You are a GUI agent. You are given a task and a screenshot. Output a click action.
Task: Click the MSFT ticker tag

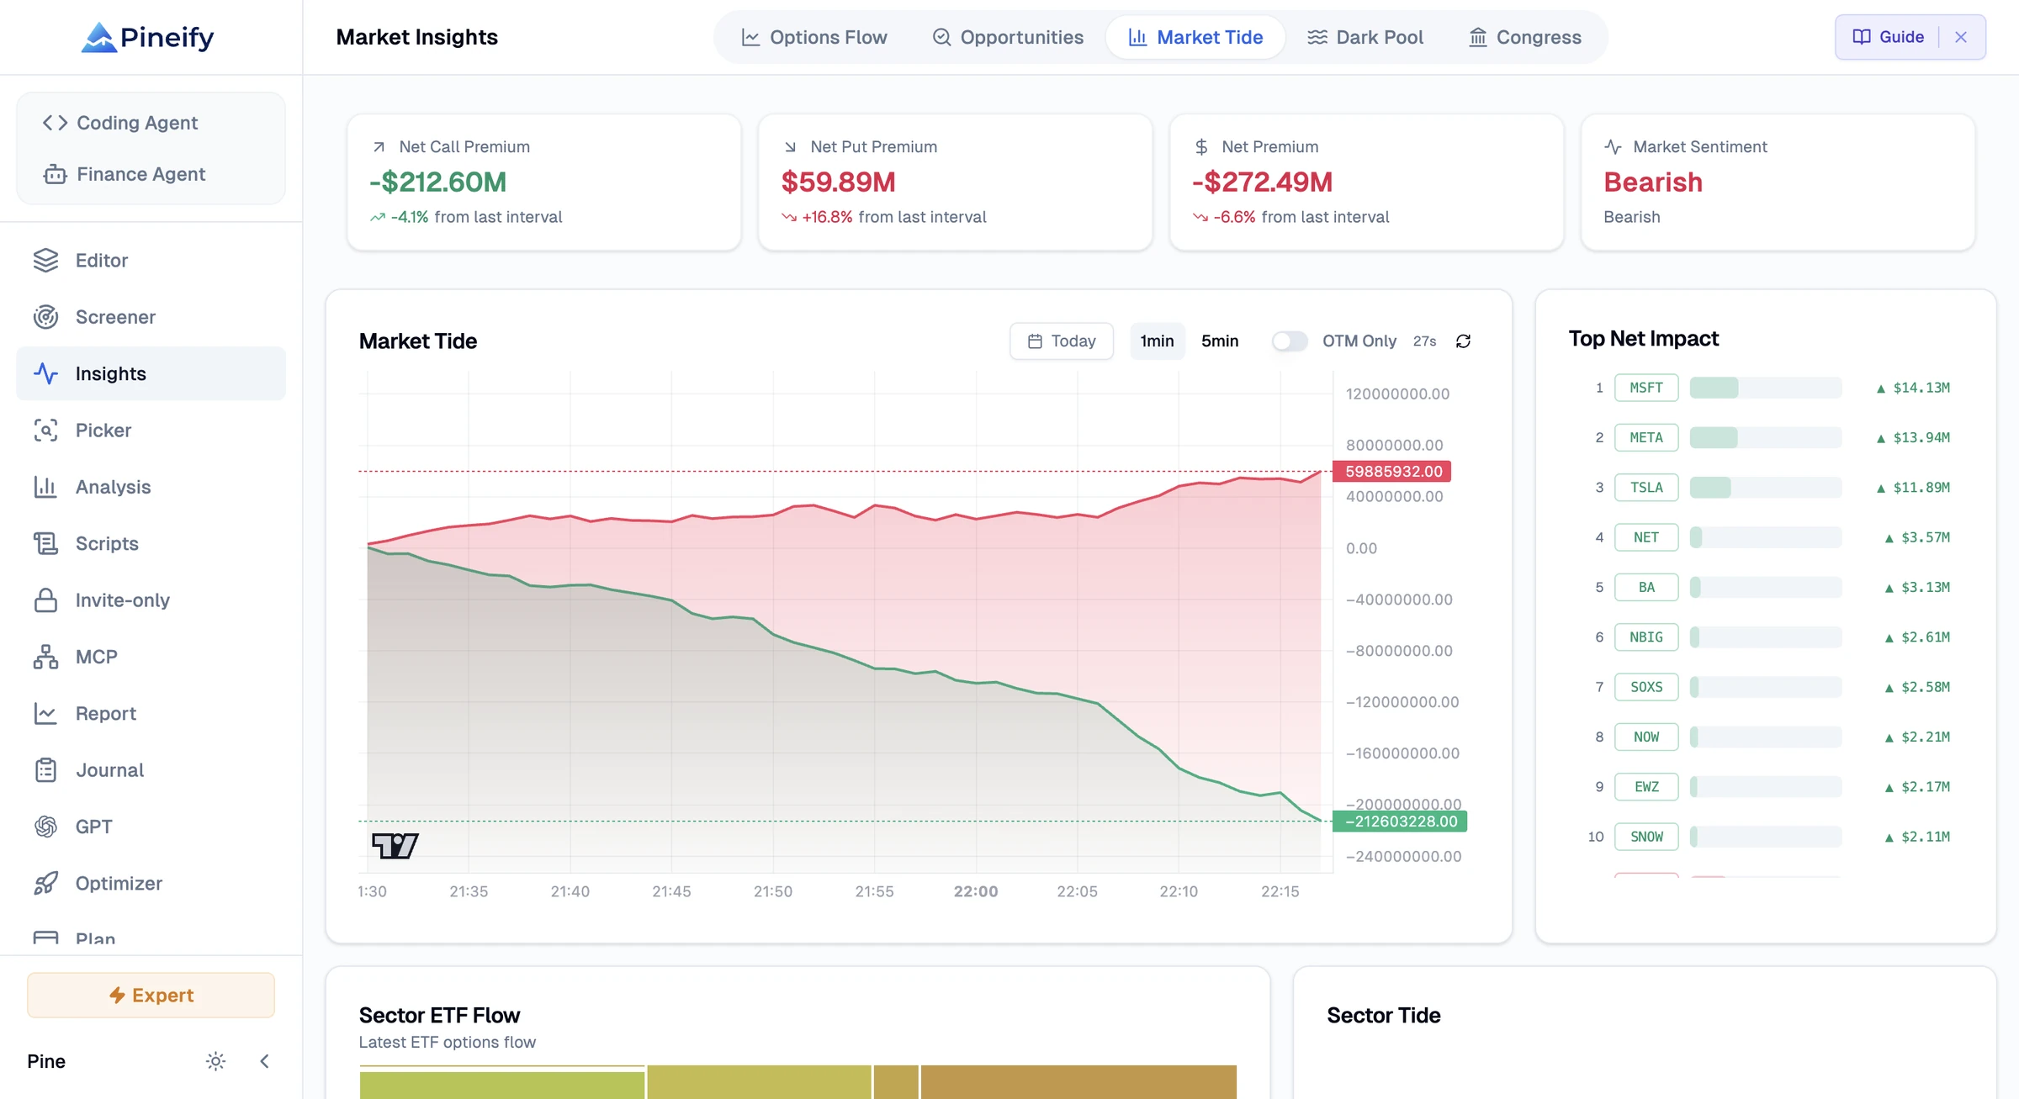tap(1646, 388)
